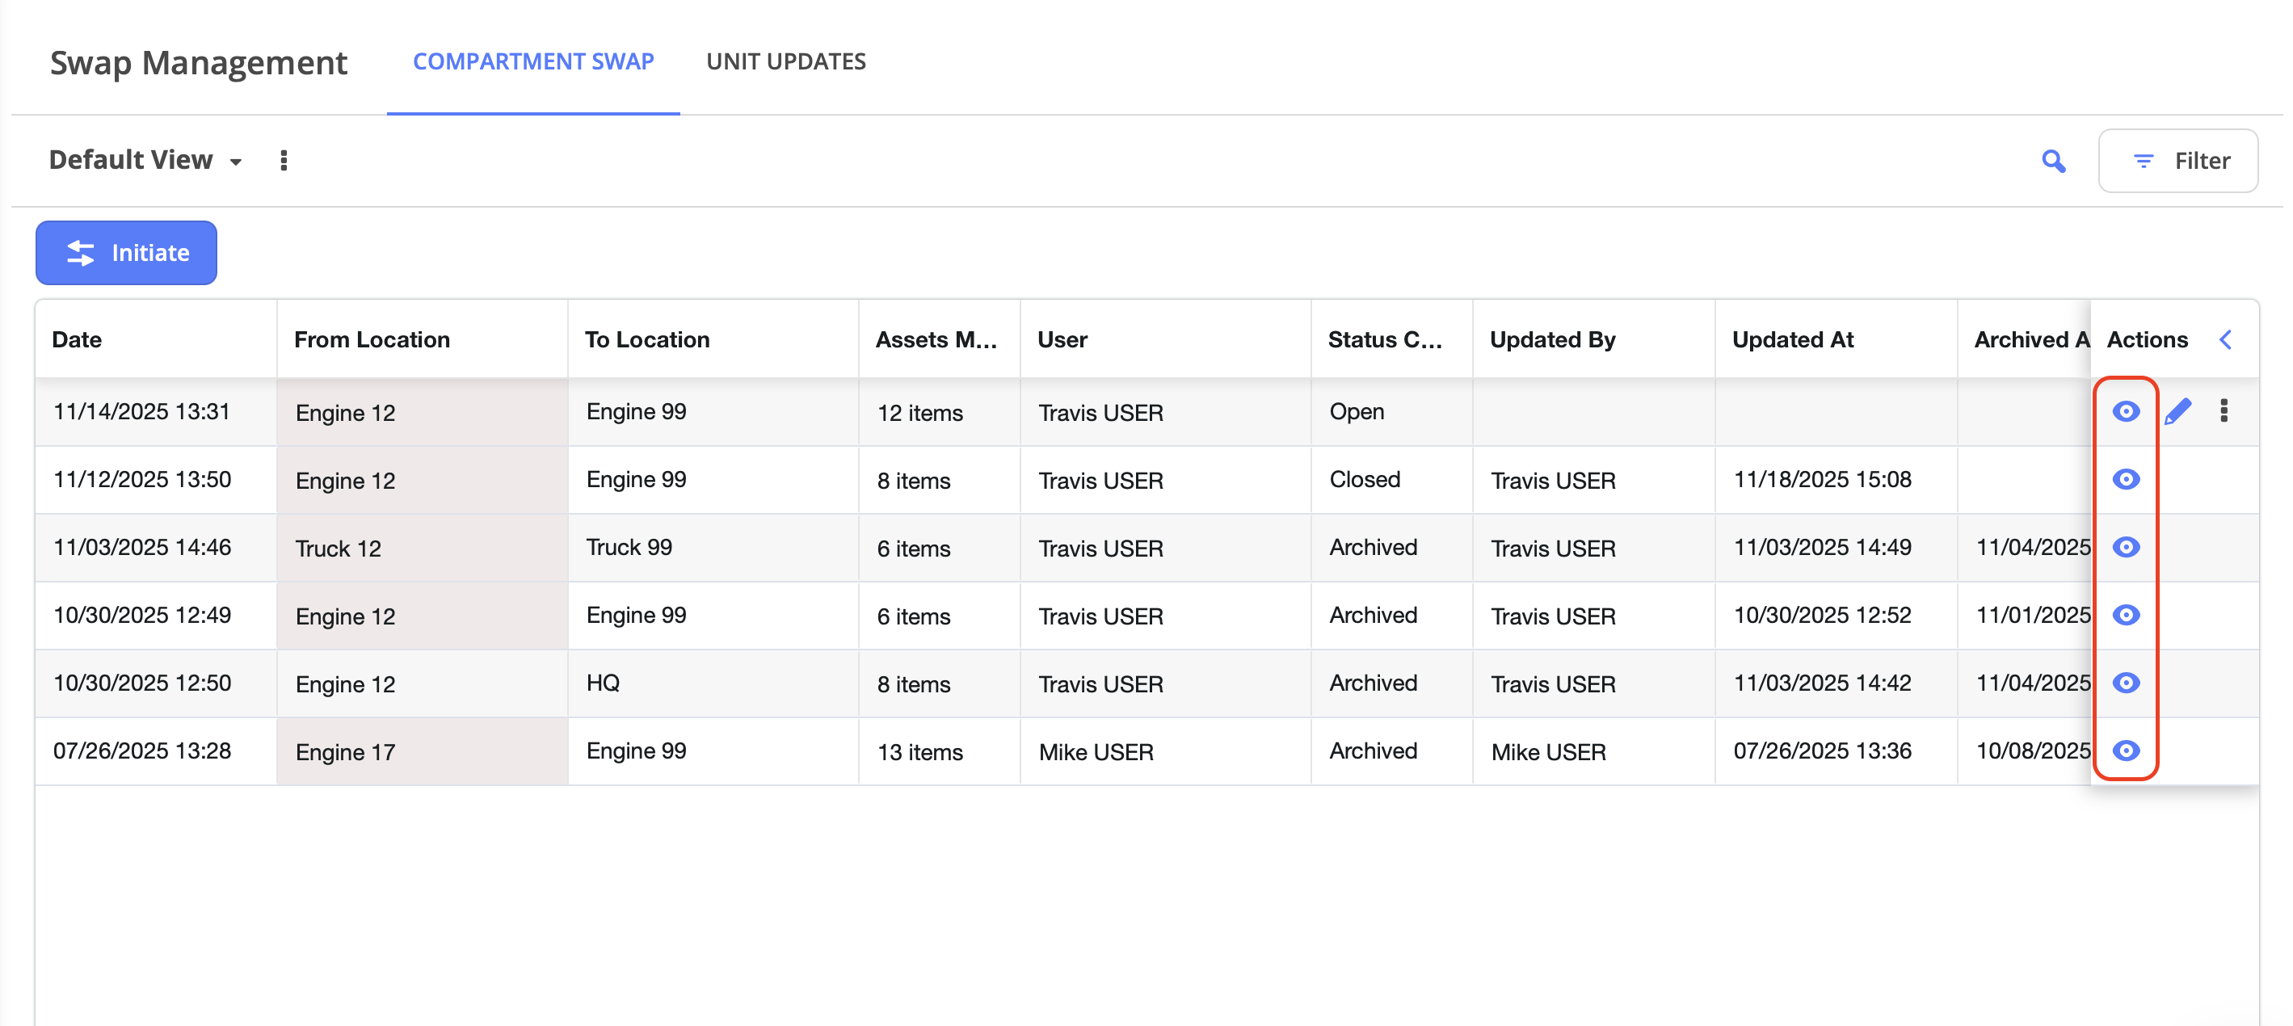This screenshot has width=2293, height=1026.
Task: Open the Filter panel
Action: [2177, 161]
